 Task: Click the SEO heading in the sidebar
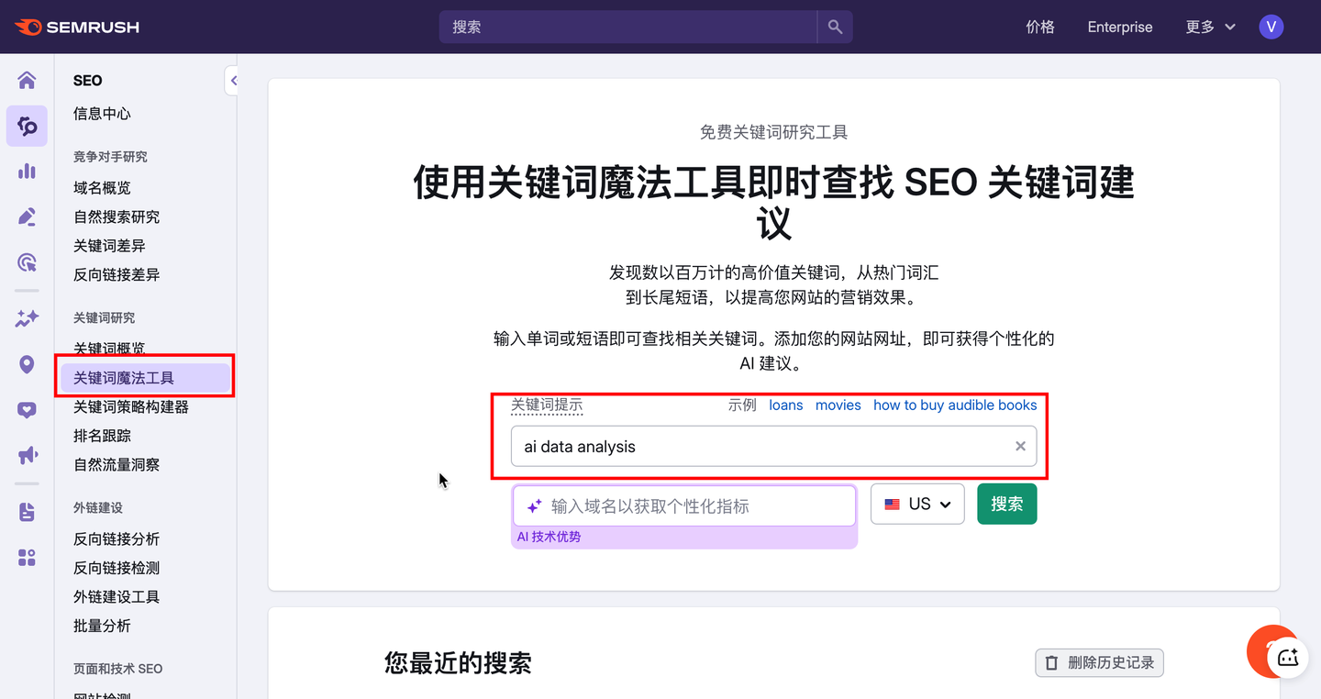pos(88,81)
